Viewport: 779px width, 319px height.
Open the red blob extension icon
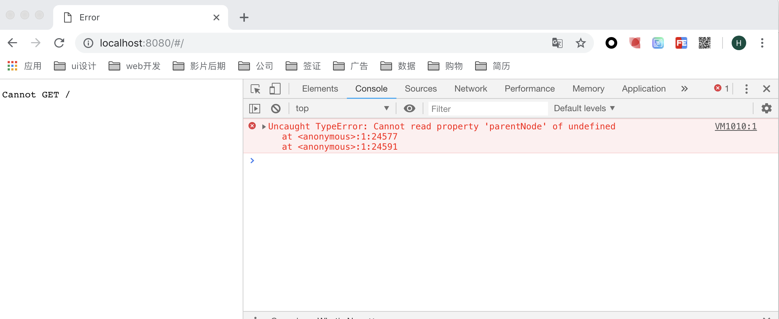[634, 43]
